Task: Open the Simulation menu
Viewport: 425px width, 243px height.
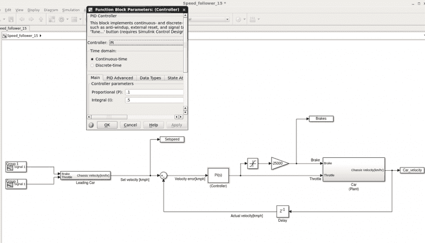Action: pos(71,10)
